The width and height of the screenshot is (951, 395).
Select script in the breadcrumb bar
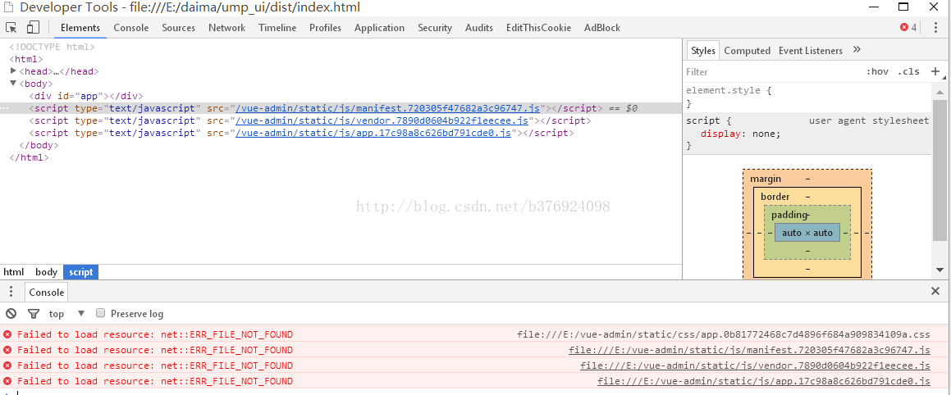pyautogui.click(x=80, y=272)
